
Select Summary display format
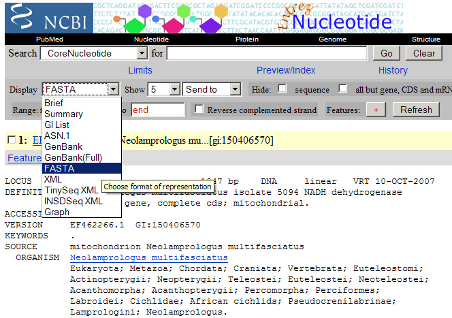82,114
